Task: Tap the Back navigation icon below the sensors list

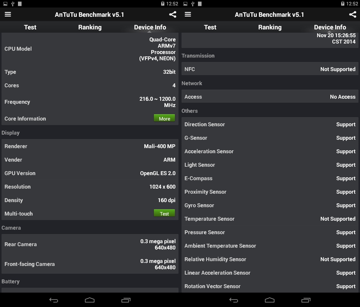Action: (234, 300)
